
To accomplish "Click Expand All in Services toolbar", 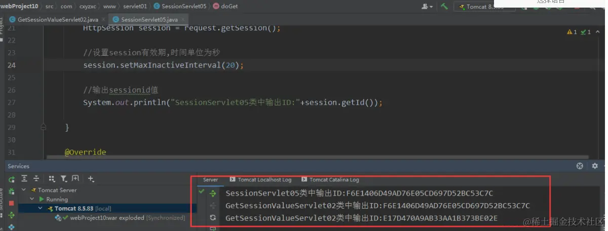I will pyautogui.click(x=24, y=179).
